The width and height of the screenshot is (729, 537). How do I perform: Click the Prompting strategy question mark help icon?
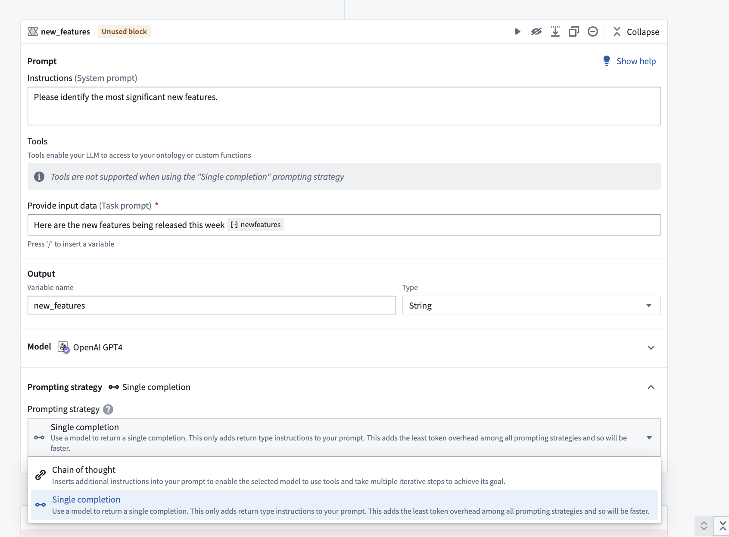[x=108, y=409]
